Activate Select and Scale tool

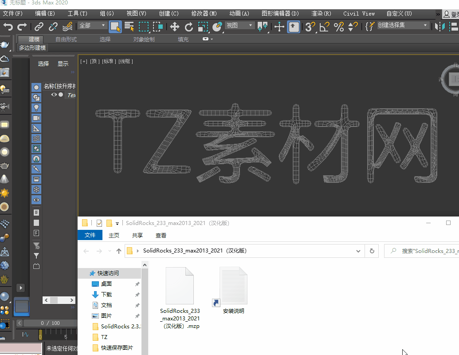click(203, 27)
